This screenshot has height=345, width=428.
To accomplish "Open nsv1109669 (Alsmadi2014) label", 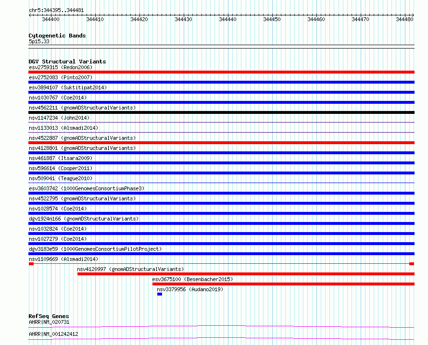I will (63, 259).
